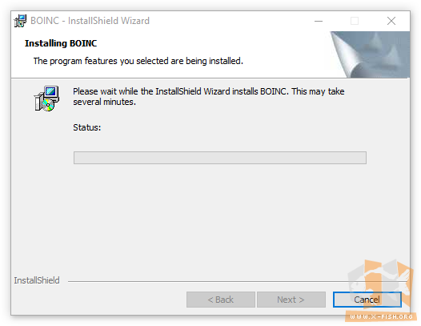Click the Installing BOINC heading

point(61,43)
